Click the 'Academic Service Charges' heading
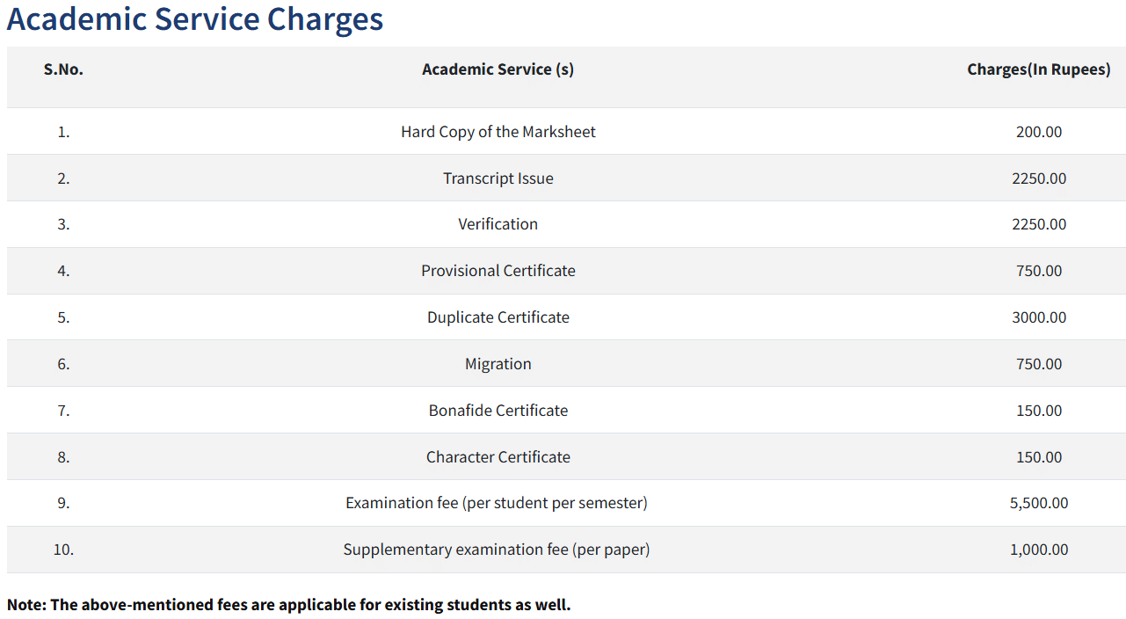The width and height of the screenshot is (1126, 619). (195, 18)
